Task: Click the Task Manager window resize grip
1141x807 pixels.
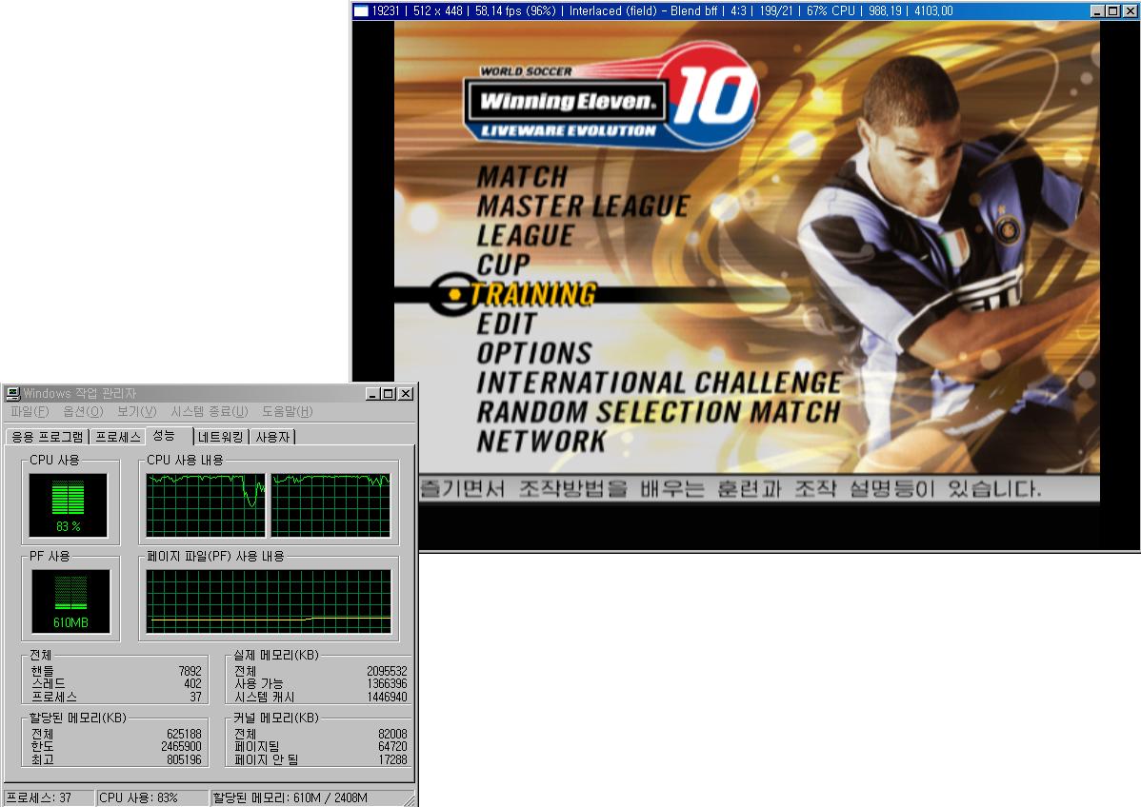Action: 410,799
